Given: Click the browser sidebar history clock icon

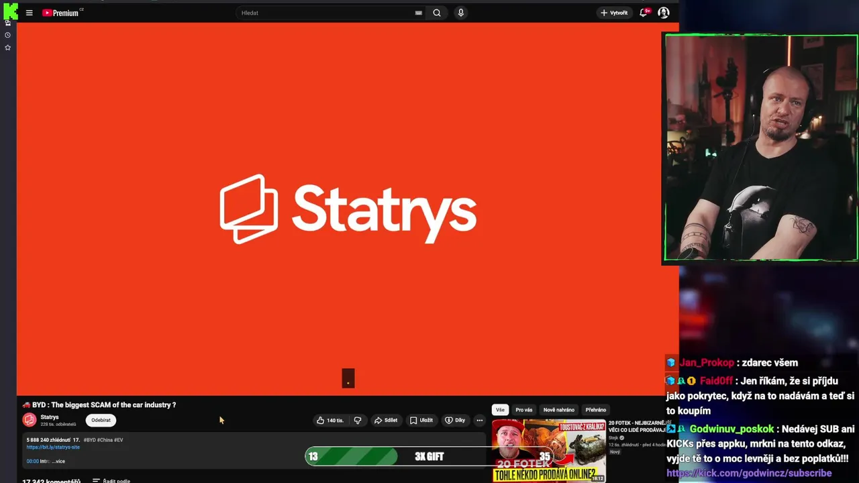Looking at the screenshot, I should [x=8, y=35].
